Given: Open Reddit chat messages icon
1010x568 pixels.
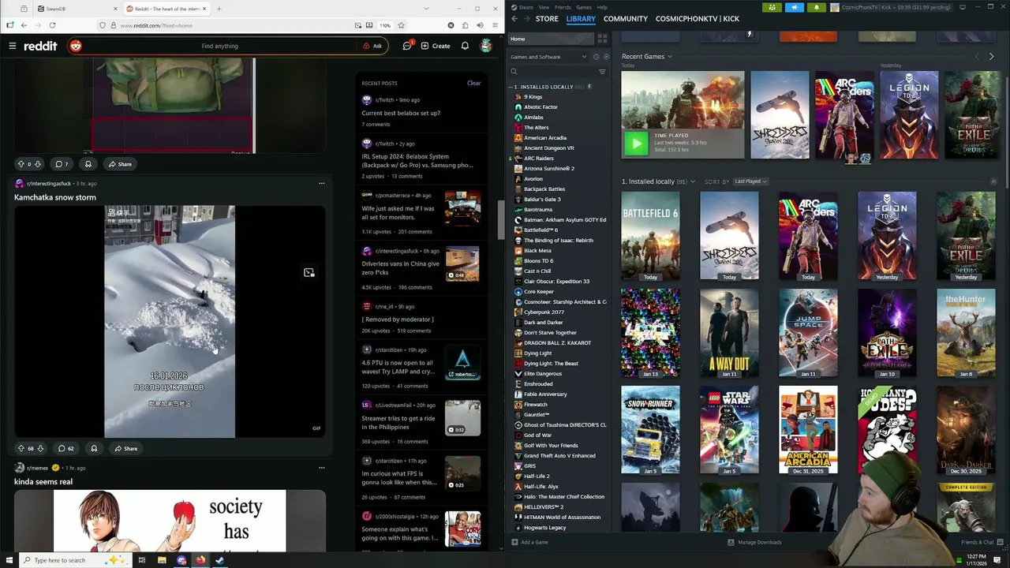Looking at the screenshot, I should coord(407,46).
